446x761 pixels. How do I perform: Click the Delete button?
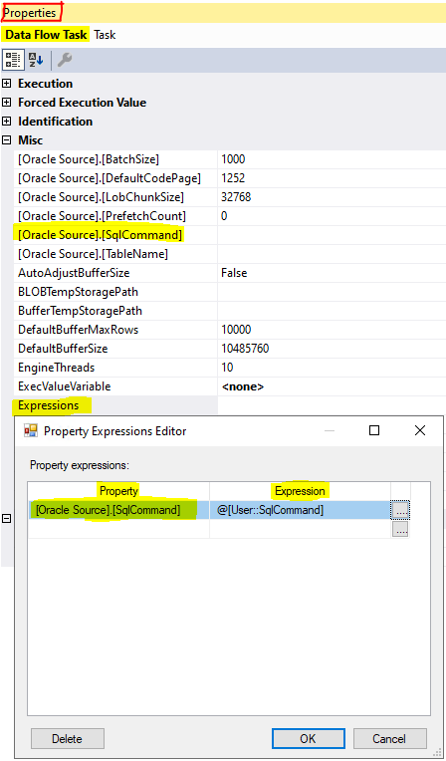click(68, 739)
